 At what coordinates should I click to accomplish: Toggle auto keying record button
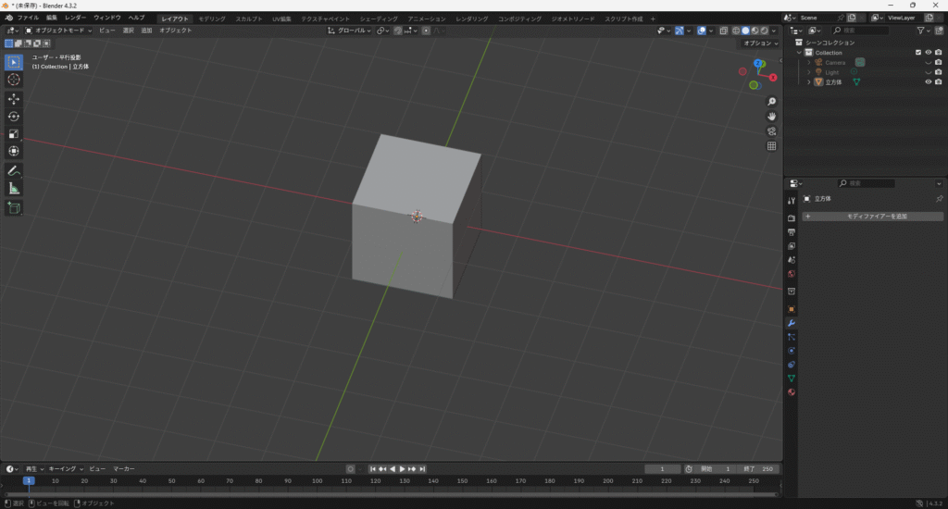coord(350,469)
